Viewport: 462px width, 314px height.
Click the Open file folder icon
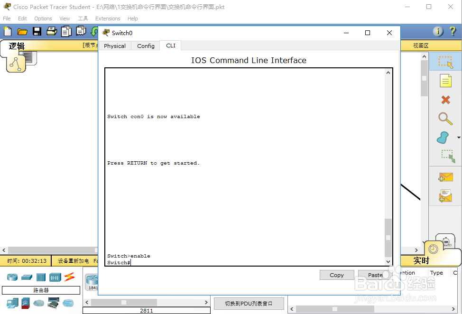(22, 31)
